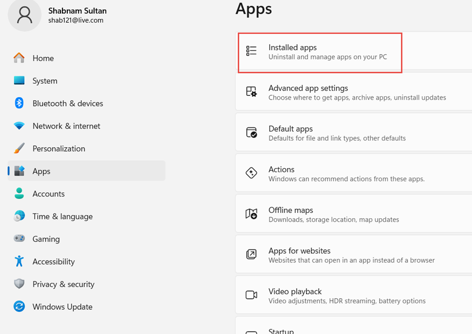472x334 pixels.
Task: Click the Apps sidebar icon
Action: click(x=19, y=170)
